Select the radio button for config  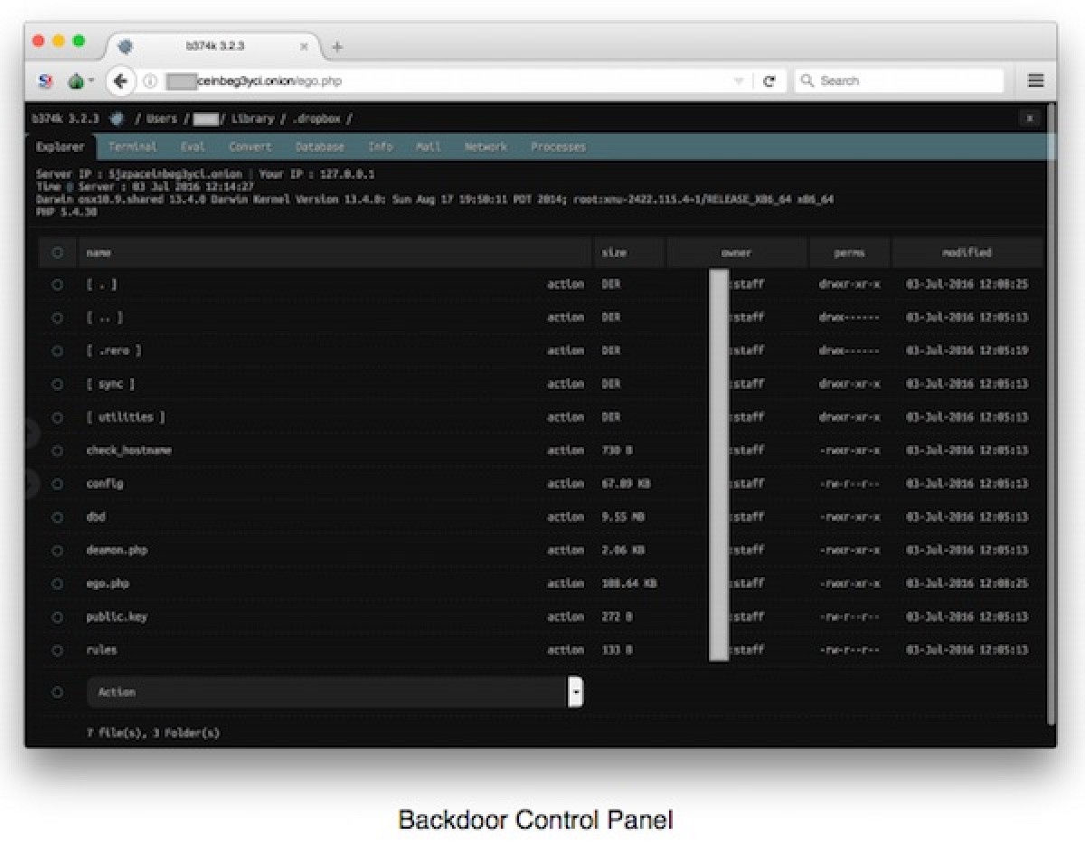pos(57,483)
